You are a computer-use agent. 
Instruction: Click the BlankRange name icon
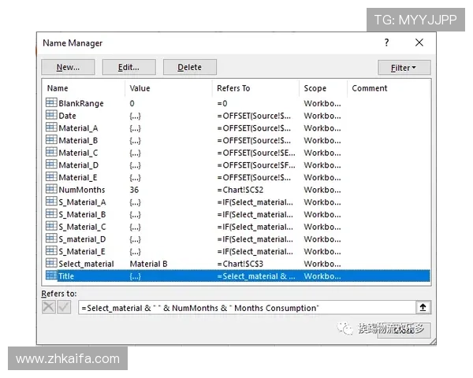coord(51,103)
